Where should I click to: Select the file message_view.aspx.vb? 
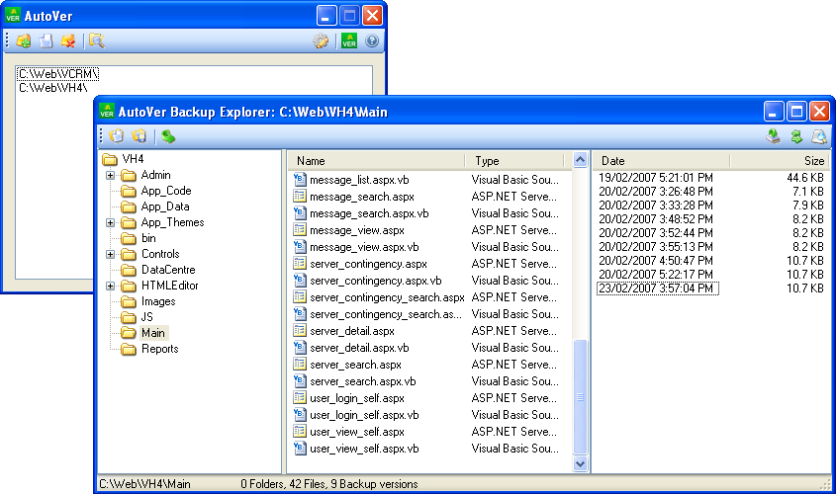coord(364,247)
